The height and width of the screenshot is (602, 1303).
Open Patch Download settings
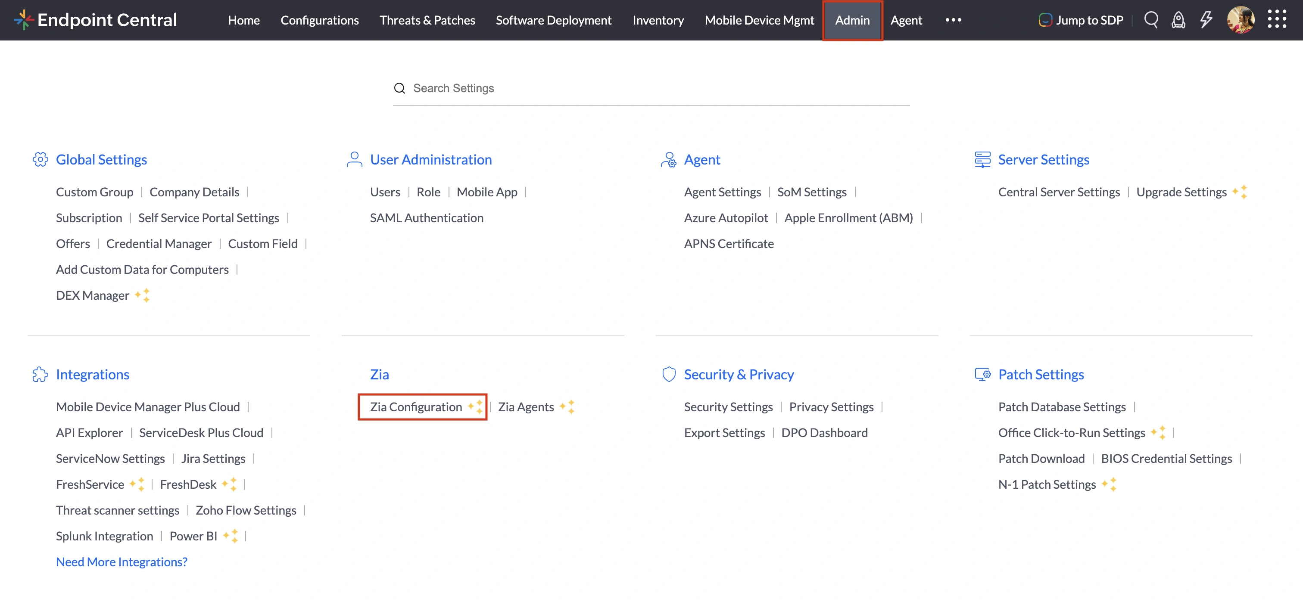point(1041,458)
